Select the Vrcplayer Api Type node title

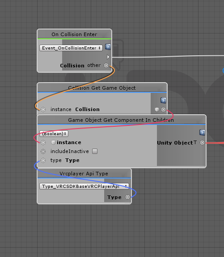point(84,174)
